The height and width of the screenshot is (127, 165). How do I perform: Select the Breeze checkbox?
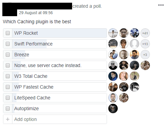tap(8, 55)
